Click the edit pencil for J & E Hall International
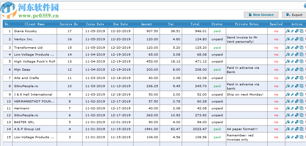Screen dimensions: 306x146 292,94
